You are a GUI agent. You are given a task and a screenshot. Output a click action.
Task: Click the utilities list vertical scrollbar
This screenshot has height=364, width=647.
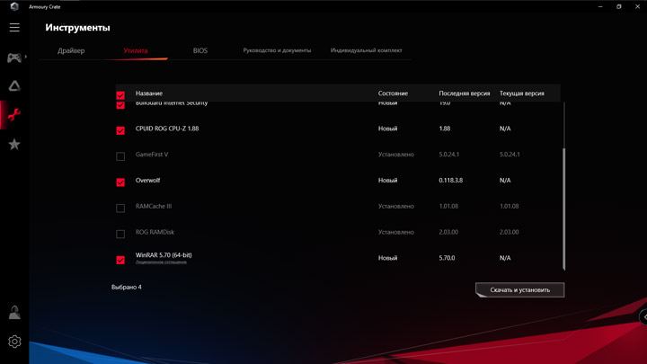coord(563,209)
